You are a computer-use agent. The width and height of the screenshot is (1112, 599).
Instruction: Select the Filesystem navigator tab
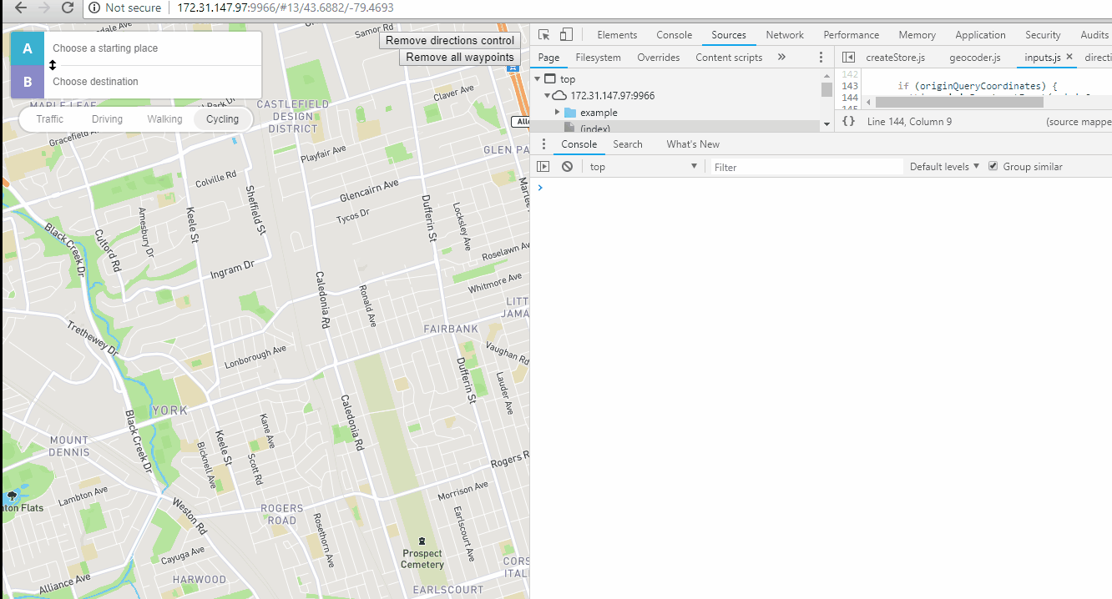598,58
